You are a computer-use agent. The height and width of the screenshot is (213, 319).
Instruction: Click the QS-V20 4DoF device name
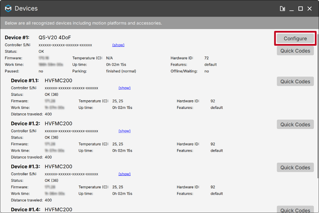55,38
